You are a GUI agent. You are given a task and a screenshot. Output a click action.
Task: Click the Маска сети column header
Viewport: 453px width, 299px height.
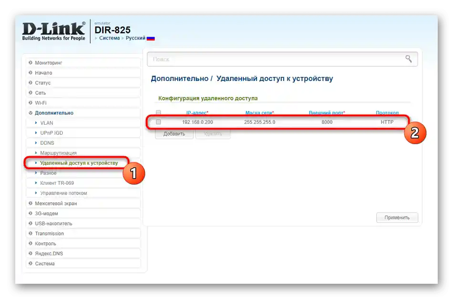tap(259, 113)
